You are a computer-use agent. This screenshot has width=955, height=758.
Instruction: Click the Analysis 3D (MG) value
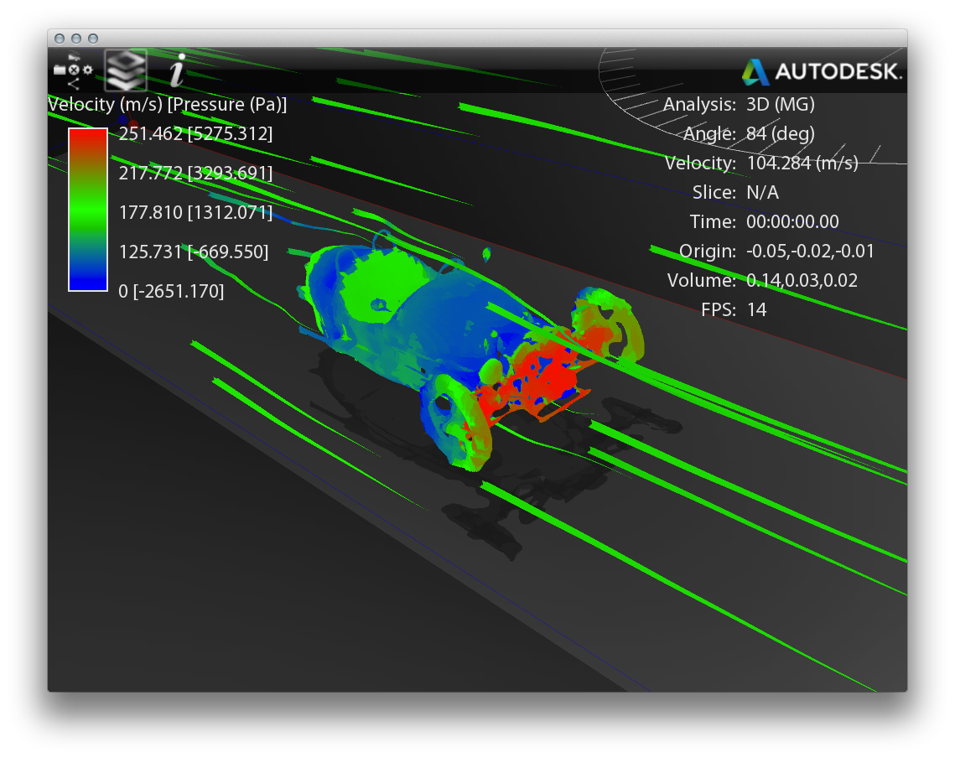click(x=781, y=105)
